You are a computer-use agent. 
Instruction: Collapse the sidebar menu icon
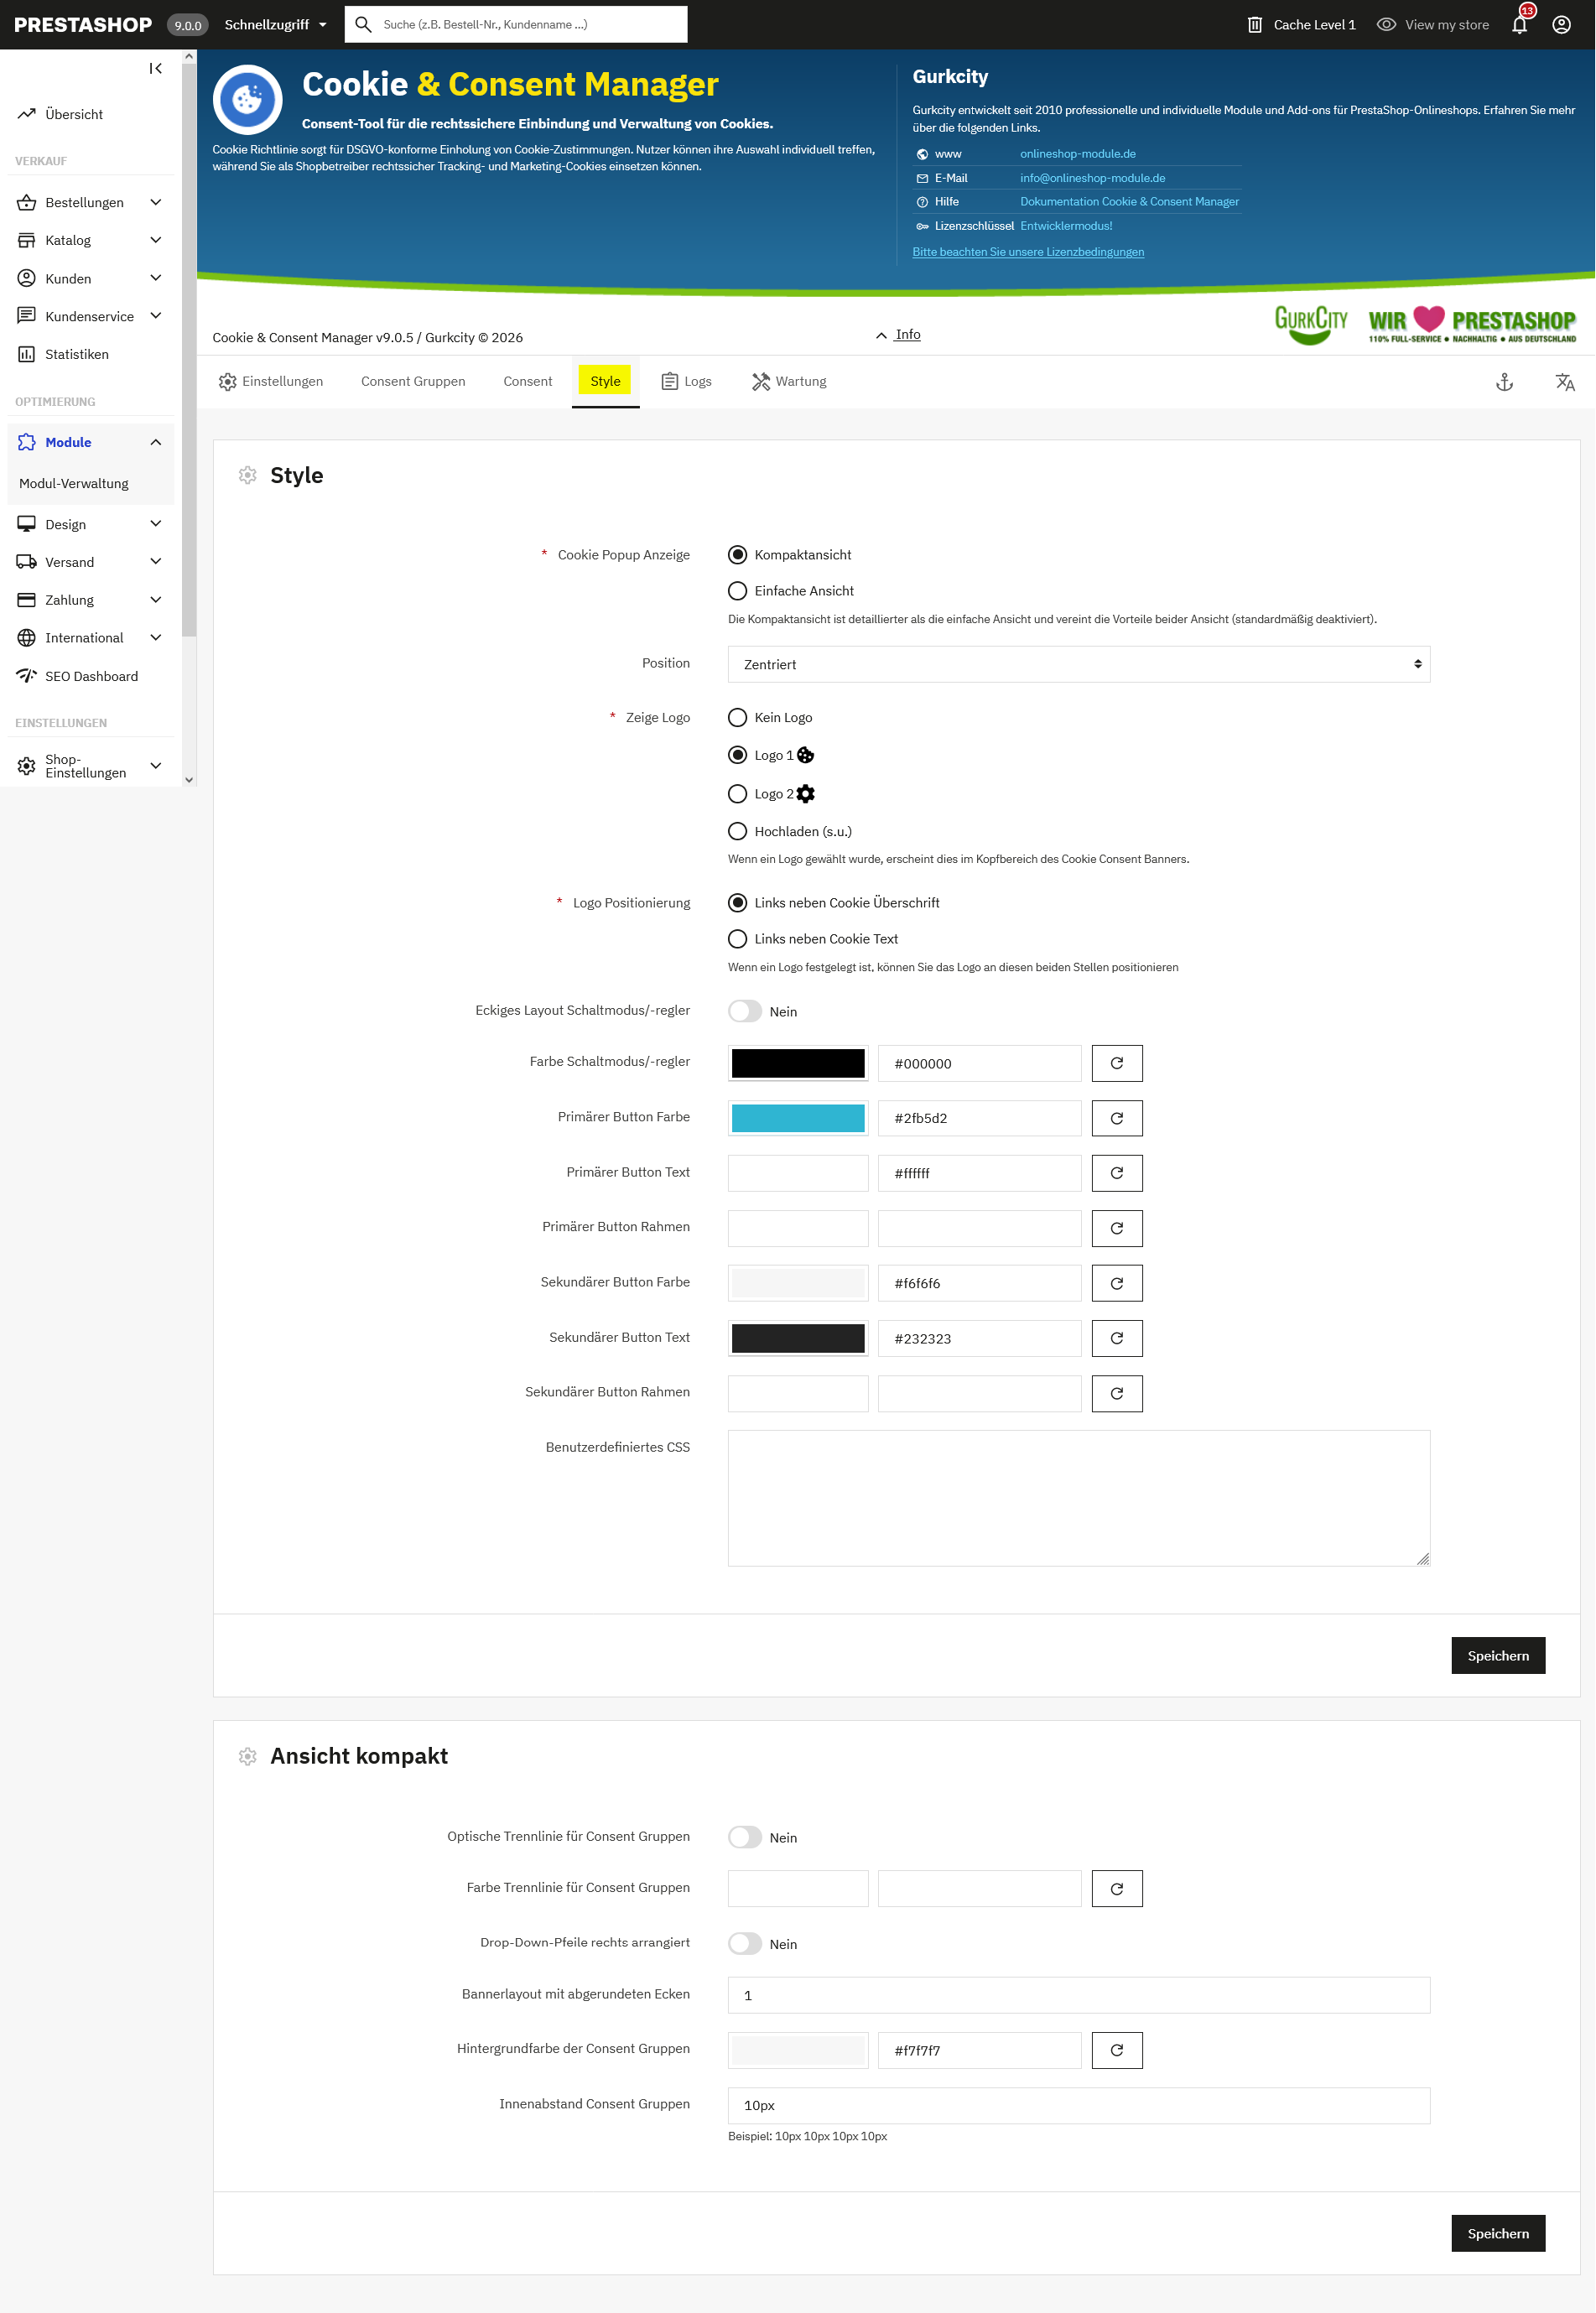(155, 68)
